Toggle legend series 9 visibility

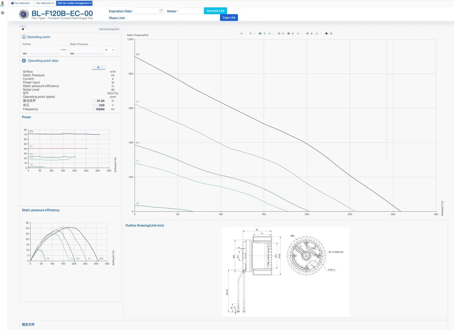click(x=318, y=34)
